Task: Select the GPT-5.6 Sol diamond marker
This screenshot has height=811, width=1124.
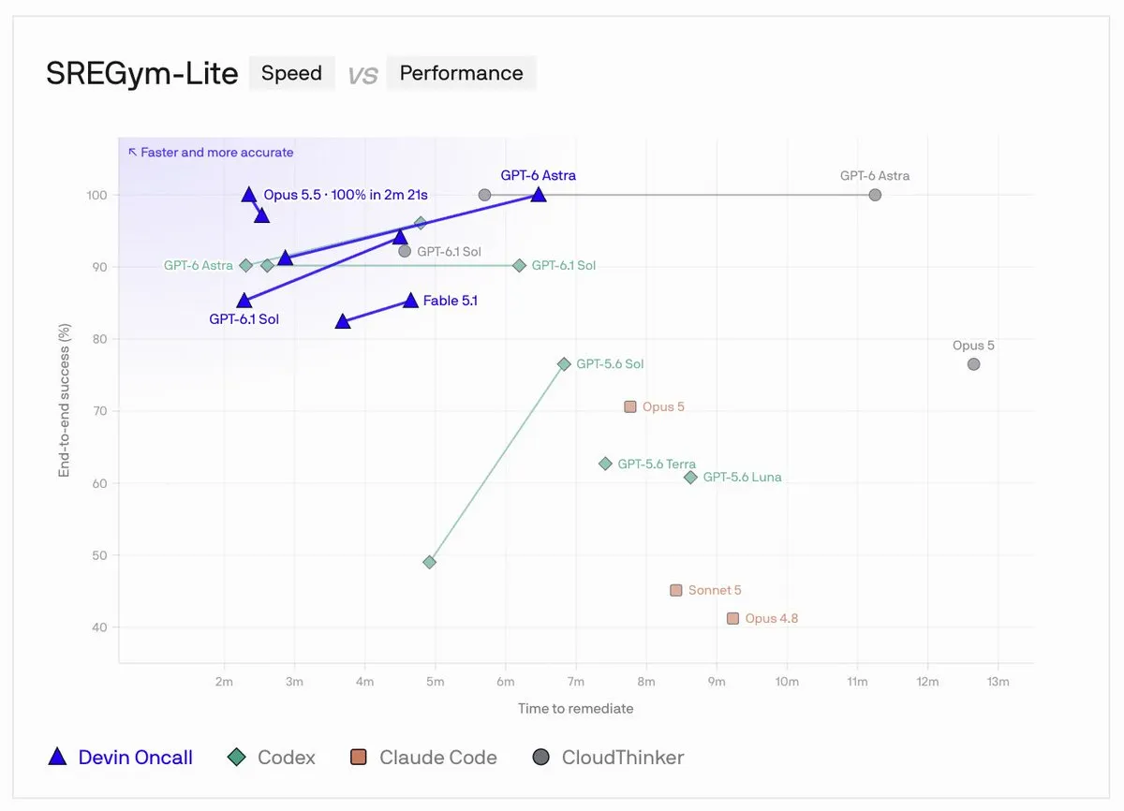Action: click(564, 363)
